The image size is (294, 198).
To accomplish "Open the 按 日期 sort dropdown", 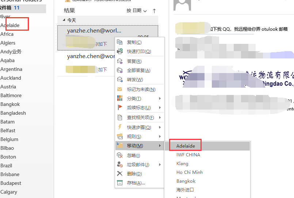I will point(137,11).
